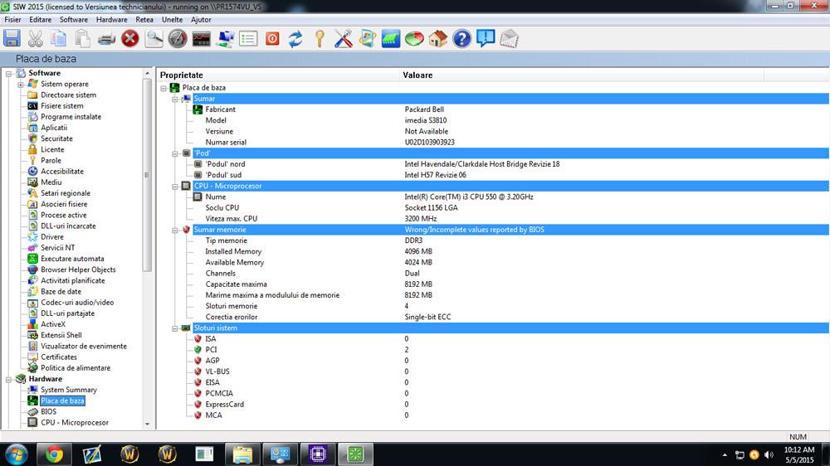Collapse the 'Pod' section

click(x=174, y=153)
